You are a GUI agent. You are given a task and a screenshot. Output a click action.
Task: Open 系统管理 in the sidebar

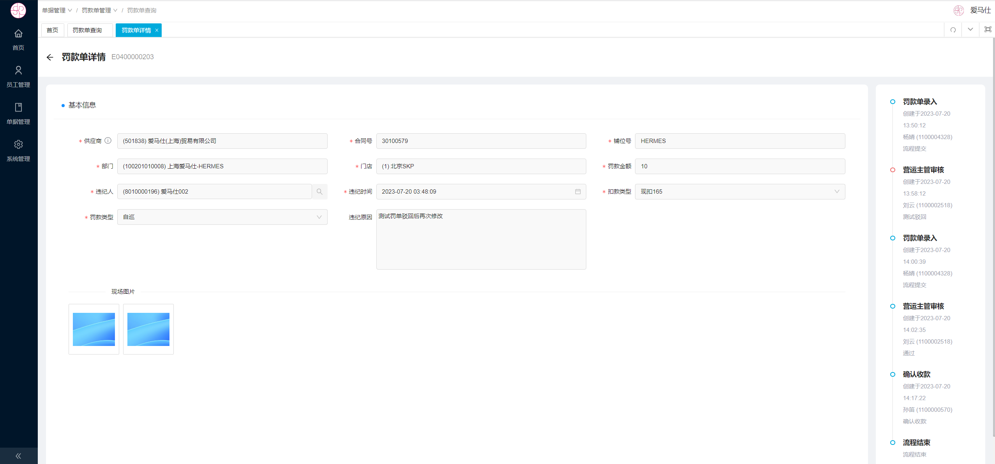pyautogui.click(x=18, y=151)
